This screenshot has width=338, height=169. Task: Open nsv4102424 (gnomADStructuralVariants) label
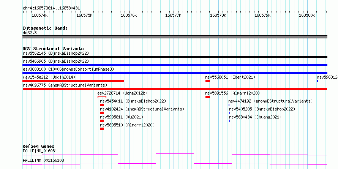click(x=142, y=109)
